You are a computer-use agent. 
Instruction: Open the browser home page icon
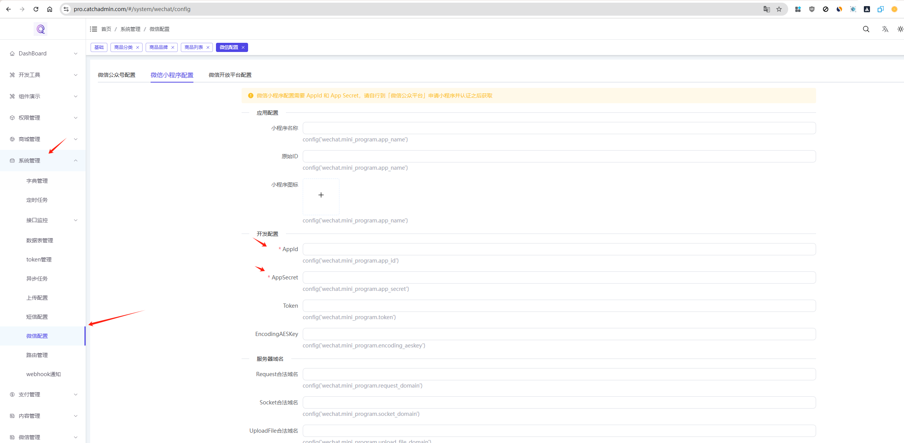(50, 9)
